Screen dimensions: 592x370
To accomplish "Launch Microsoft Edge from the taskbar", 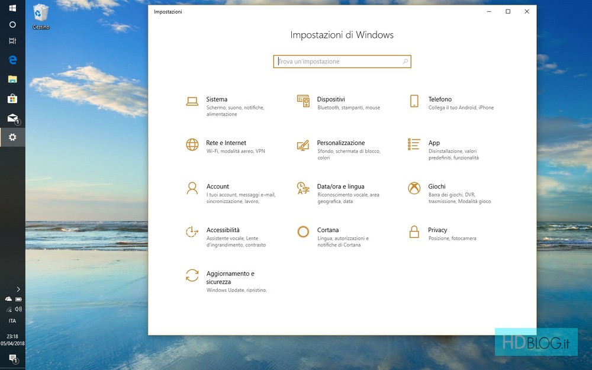I will (x=12, y=60).
